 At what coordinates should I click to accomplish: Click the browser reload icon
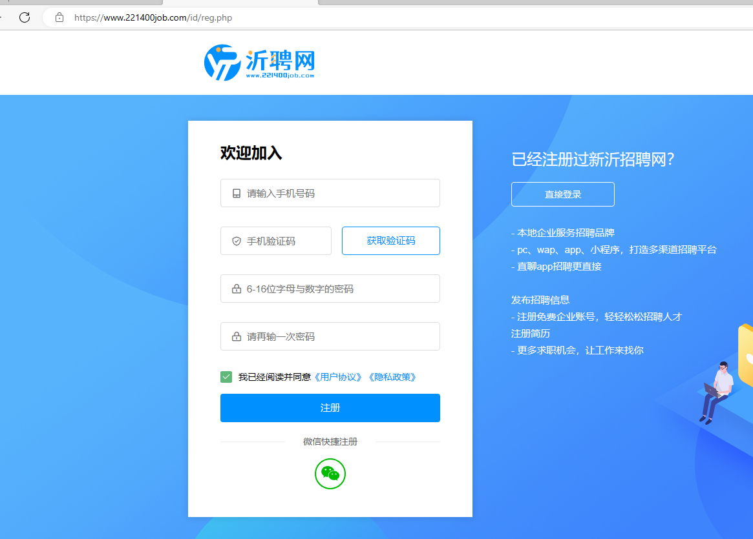tap(25, 17)
